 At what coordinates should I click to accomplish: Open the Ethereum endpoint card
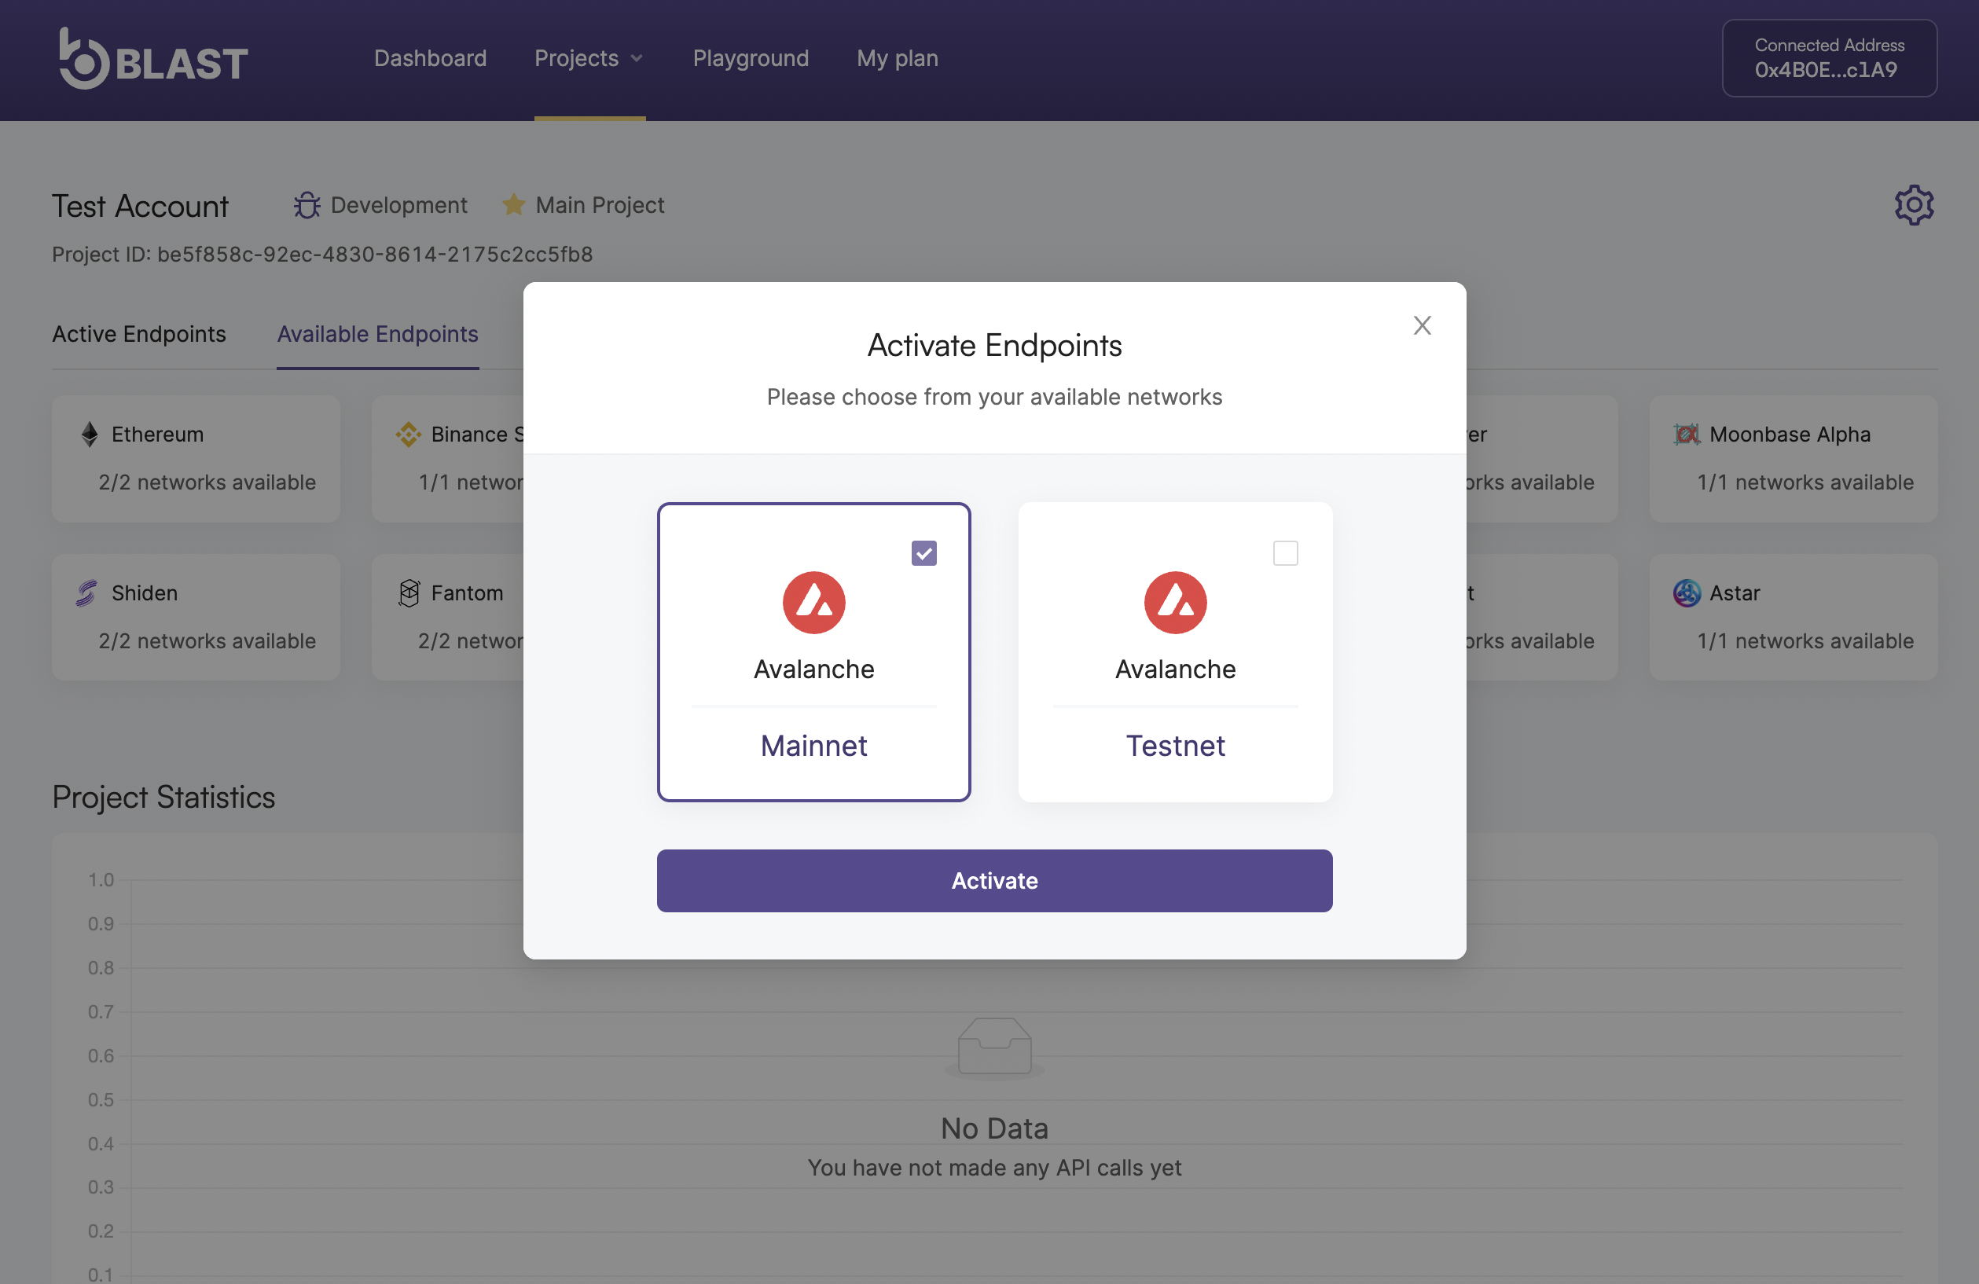[x=196, y=458]
